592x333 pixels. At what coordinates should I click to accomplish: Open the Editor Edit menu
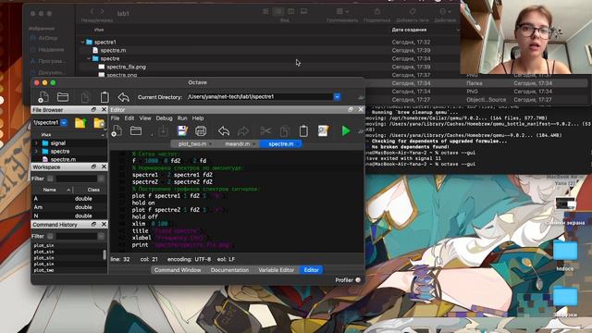[x=129, y=118]
